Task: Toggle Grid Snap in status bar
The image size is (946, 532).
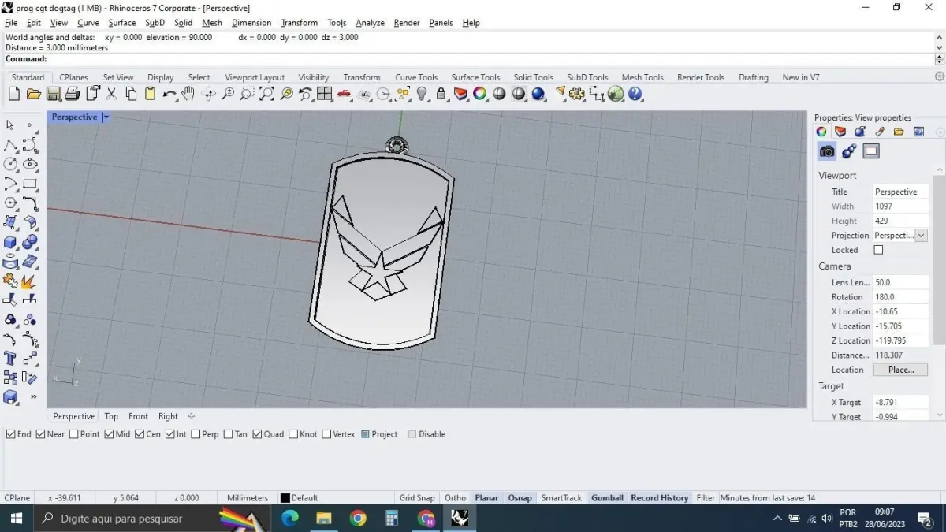Action: pos(417,498)
